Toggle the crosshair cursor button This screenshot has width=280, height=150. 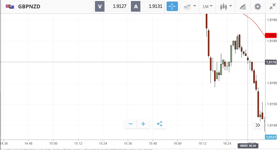coord(172,6)
